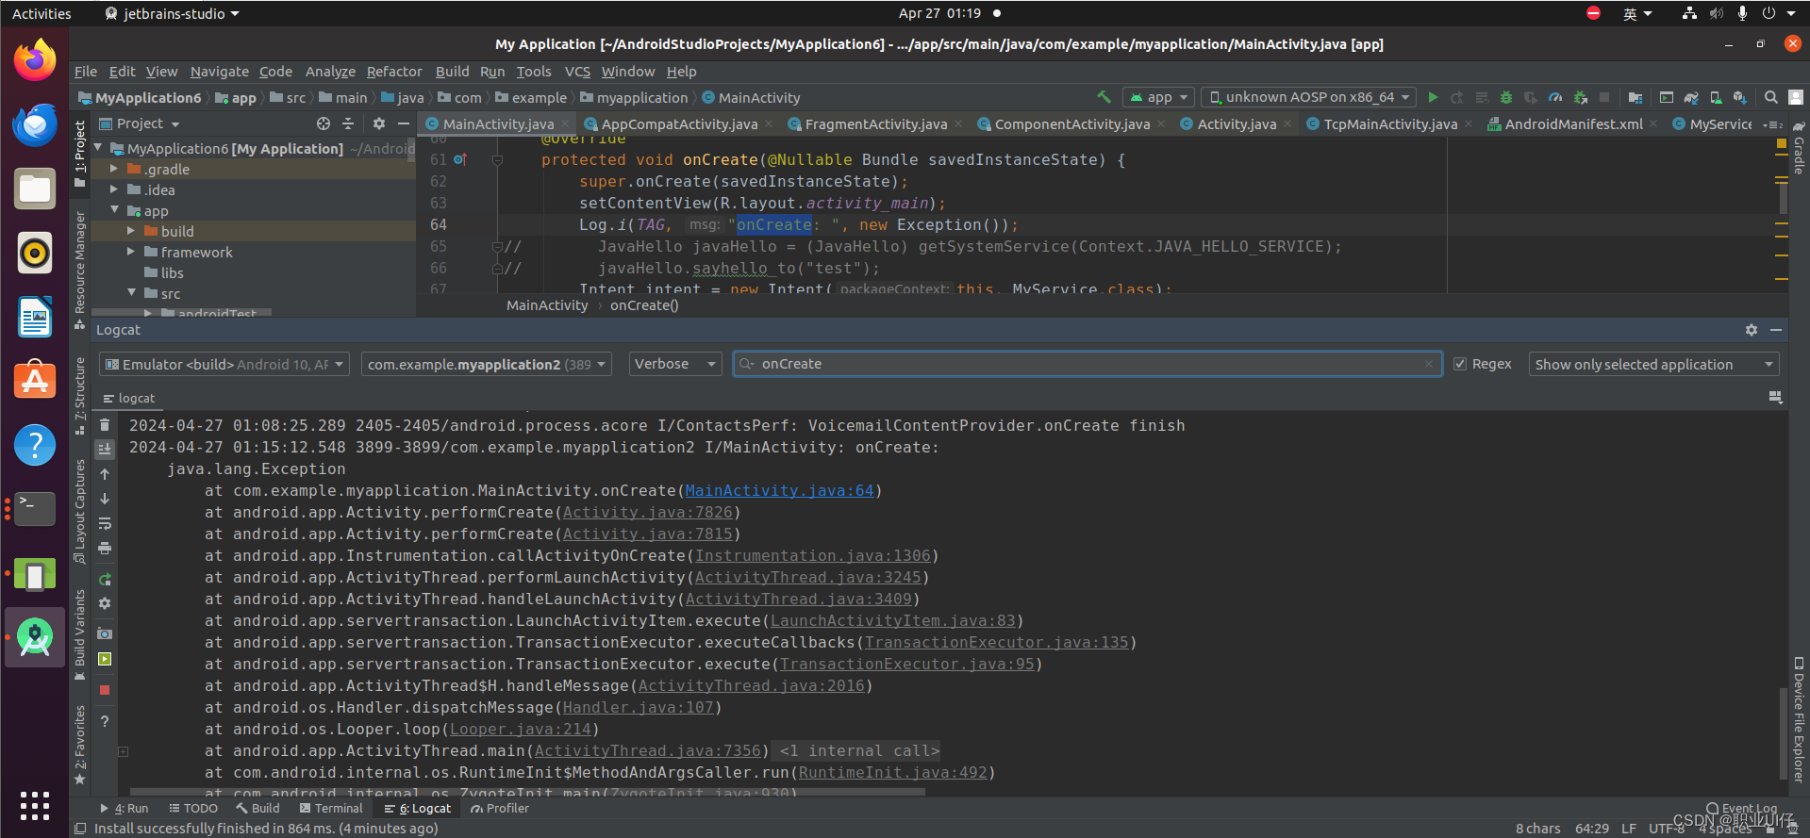Start debugging with the green bug icon
Image resolution: width=1810 pixels, height=838 pixels.
tap(1506, 97)
